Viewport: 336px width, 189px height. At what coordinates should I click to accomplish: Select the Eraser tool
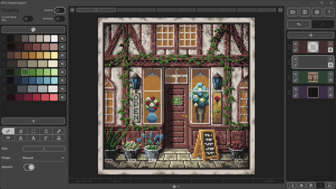pyautogui.click(x=21, y=131)
